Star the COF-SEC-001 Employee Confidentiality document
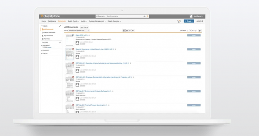This screenshot has width=259, height=136. [133, 77]
